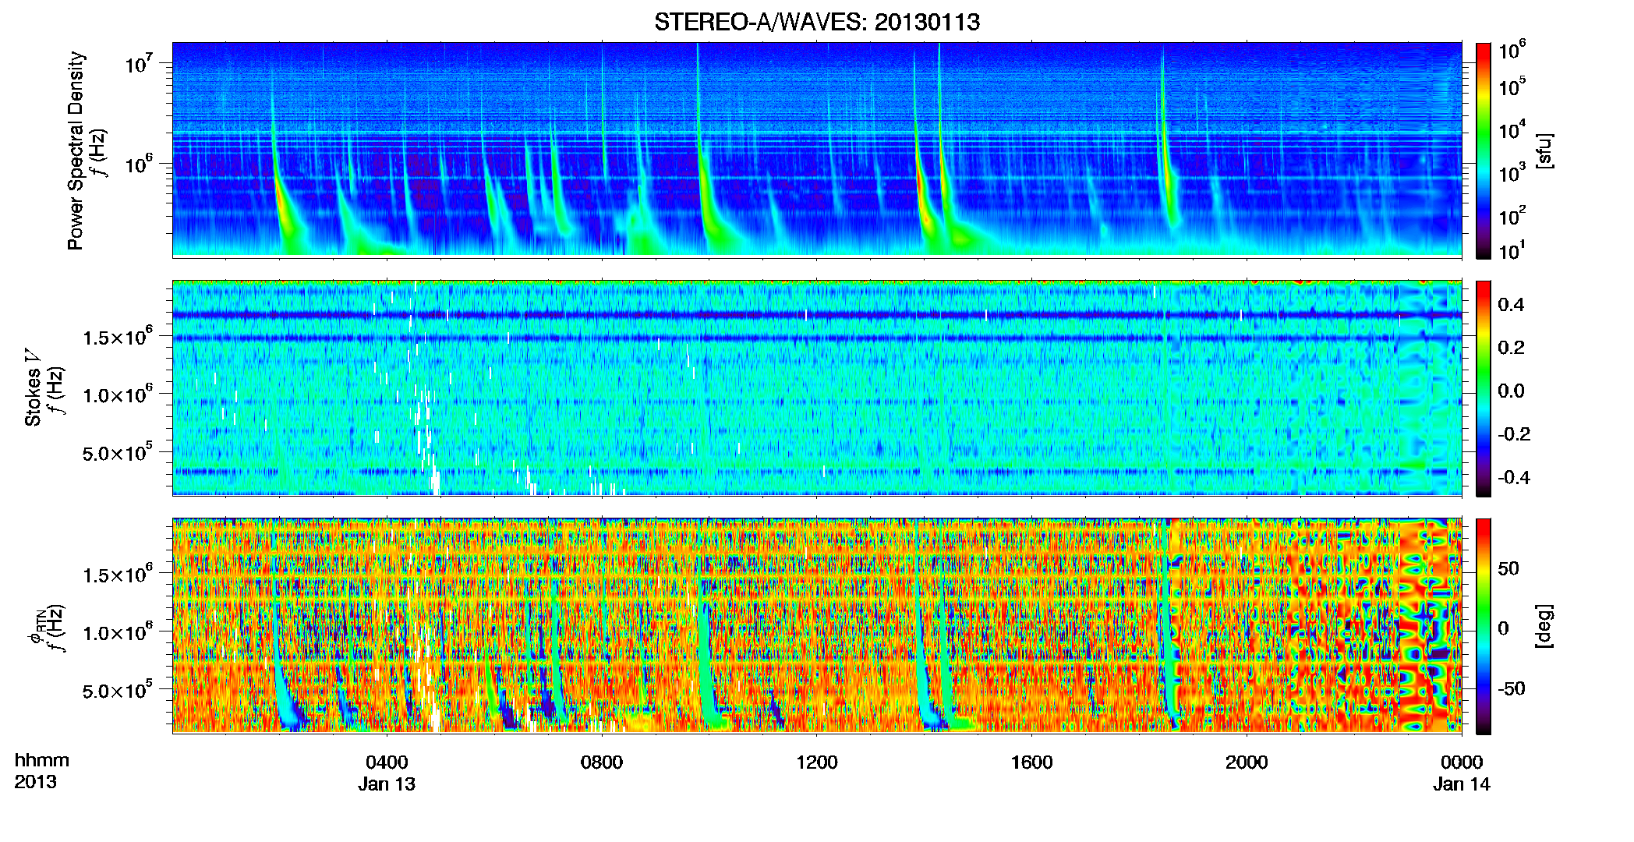Screen dimensions: 1634x842
Task: Click the 1.0×10^6 tick on φ RTN axis
Action: tap(117, 631)
